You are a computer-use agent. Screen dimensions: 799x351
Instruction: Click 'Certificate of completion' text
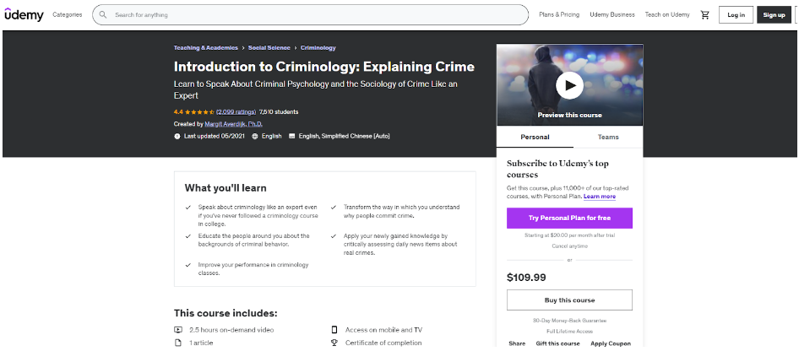pos(383,343)
